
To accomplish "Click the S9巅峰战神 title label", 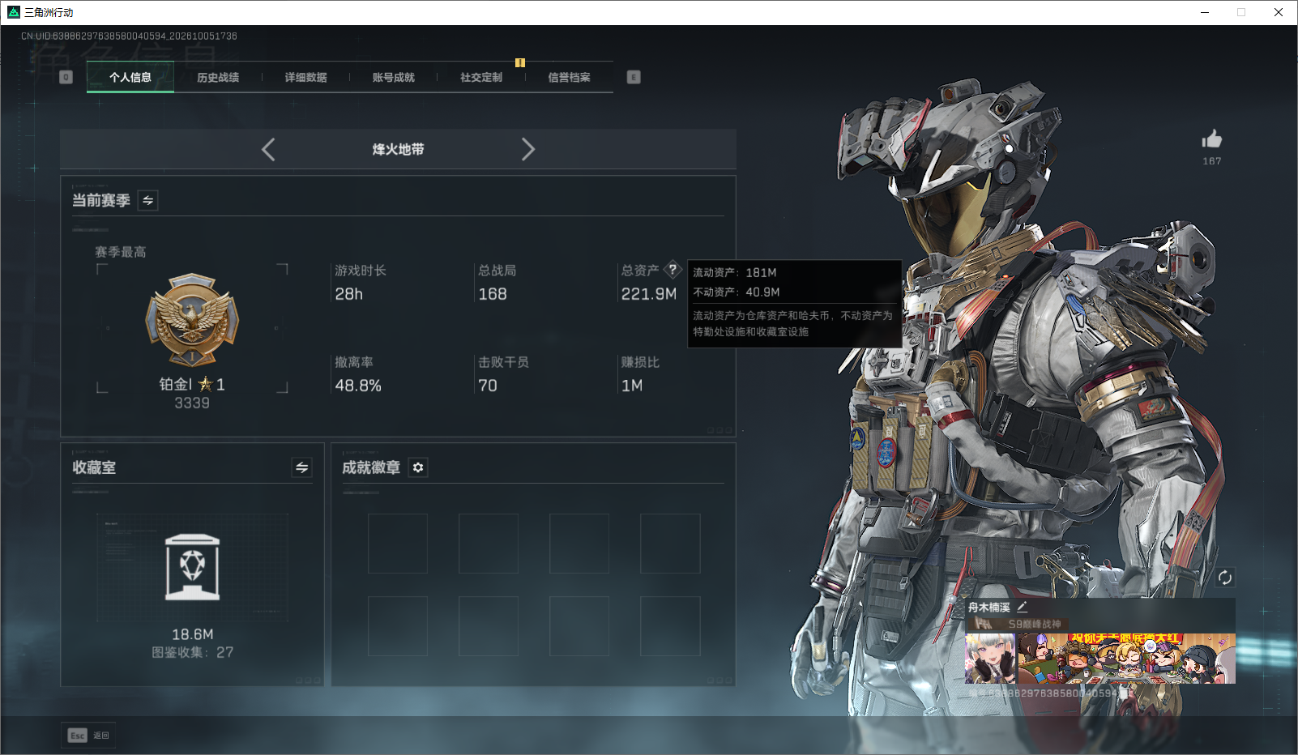I will click(1035, 624).
